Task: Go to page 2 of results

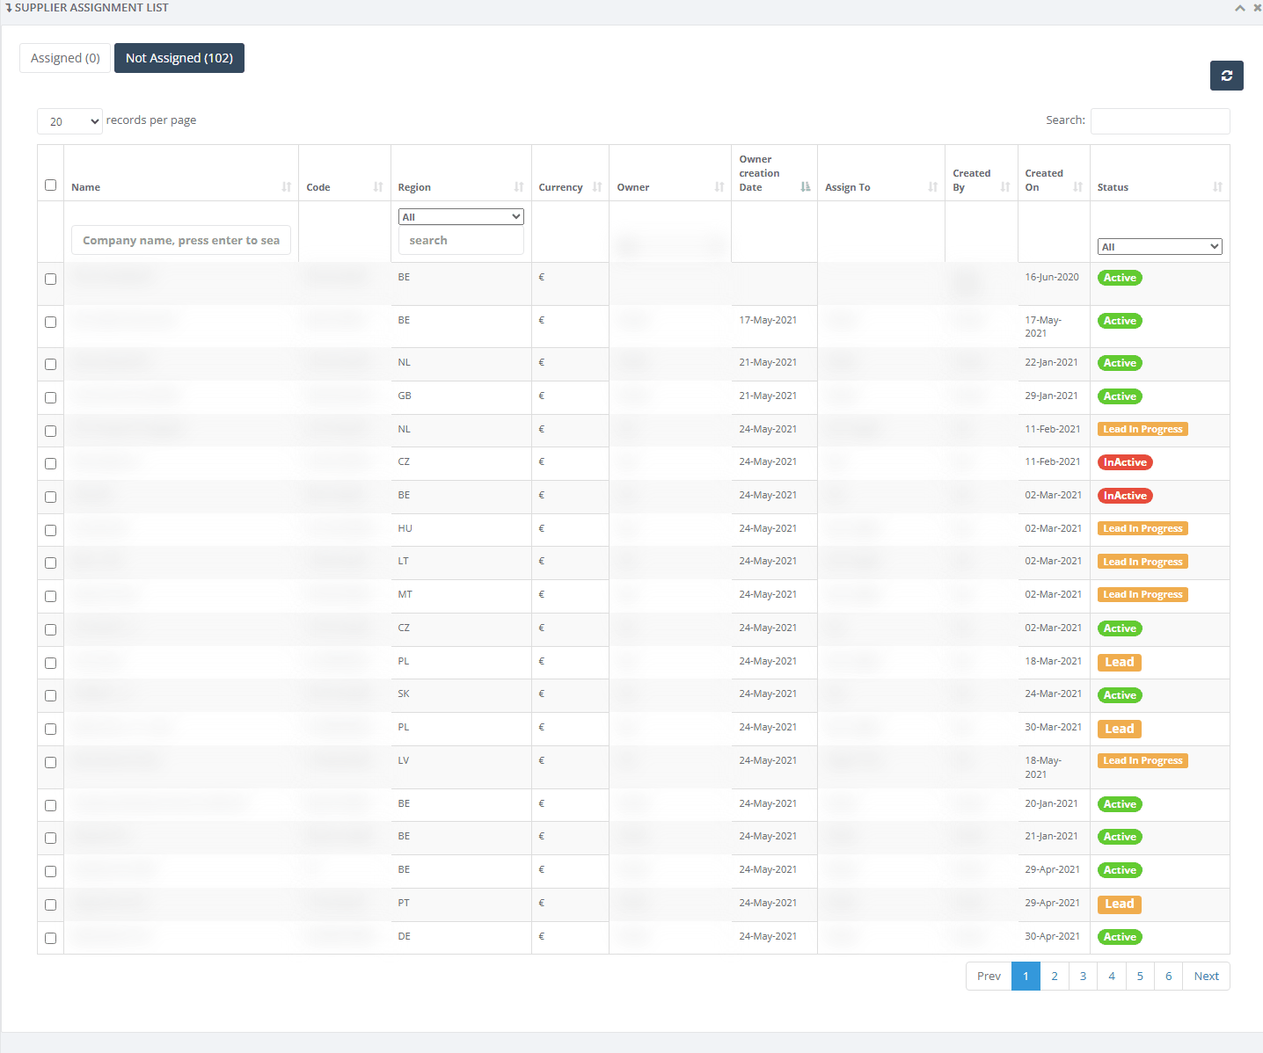Action: (1055, 976)
